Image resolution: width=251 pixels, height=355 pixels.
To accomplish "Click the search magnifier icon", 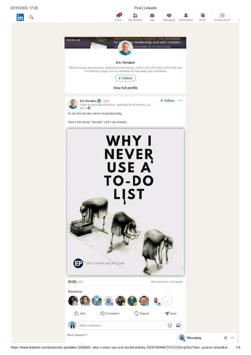I will click(x=31, y=17).
